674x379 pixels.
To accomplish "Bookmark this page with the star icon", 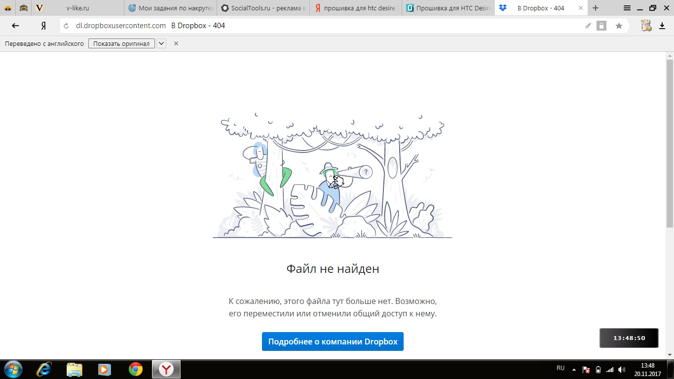I will coord(619,26).
